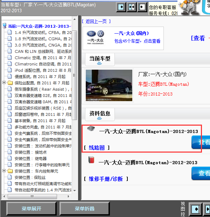This screenshot has width=210, height=217.
Task: Click document icon for 1.4 升汽油发动机 CFBA
Action: click(10, 32)
